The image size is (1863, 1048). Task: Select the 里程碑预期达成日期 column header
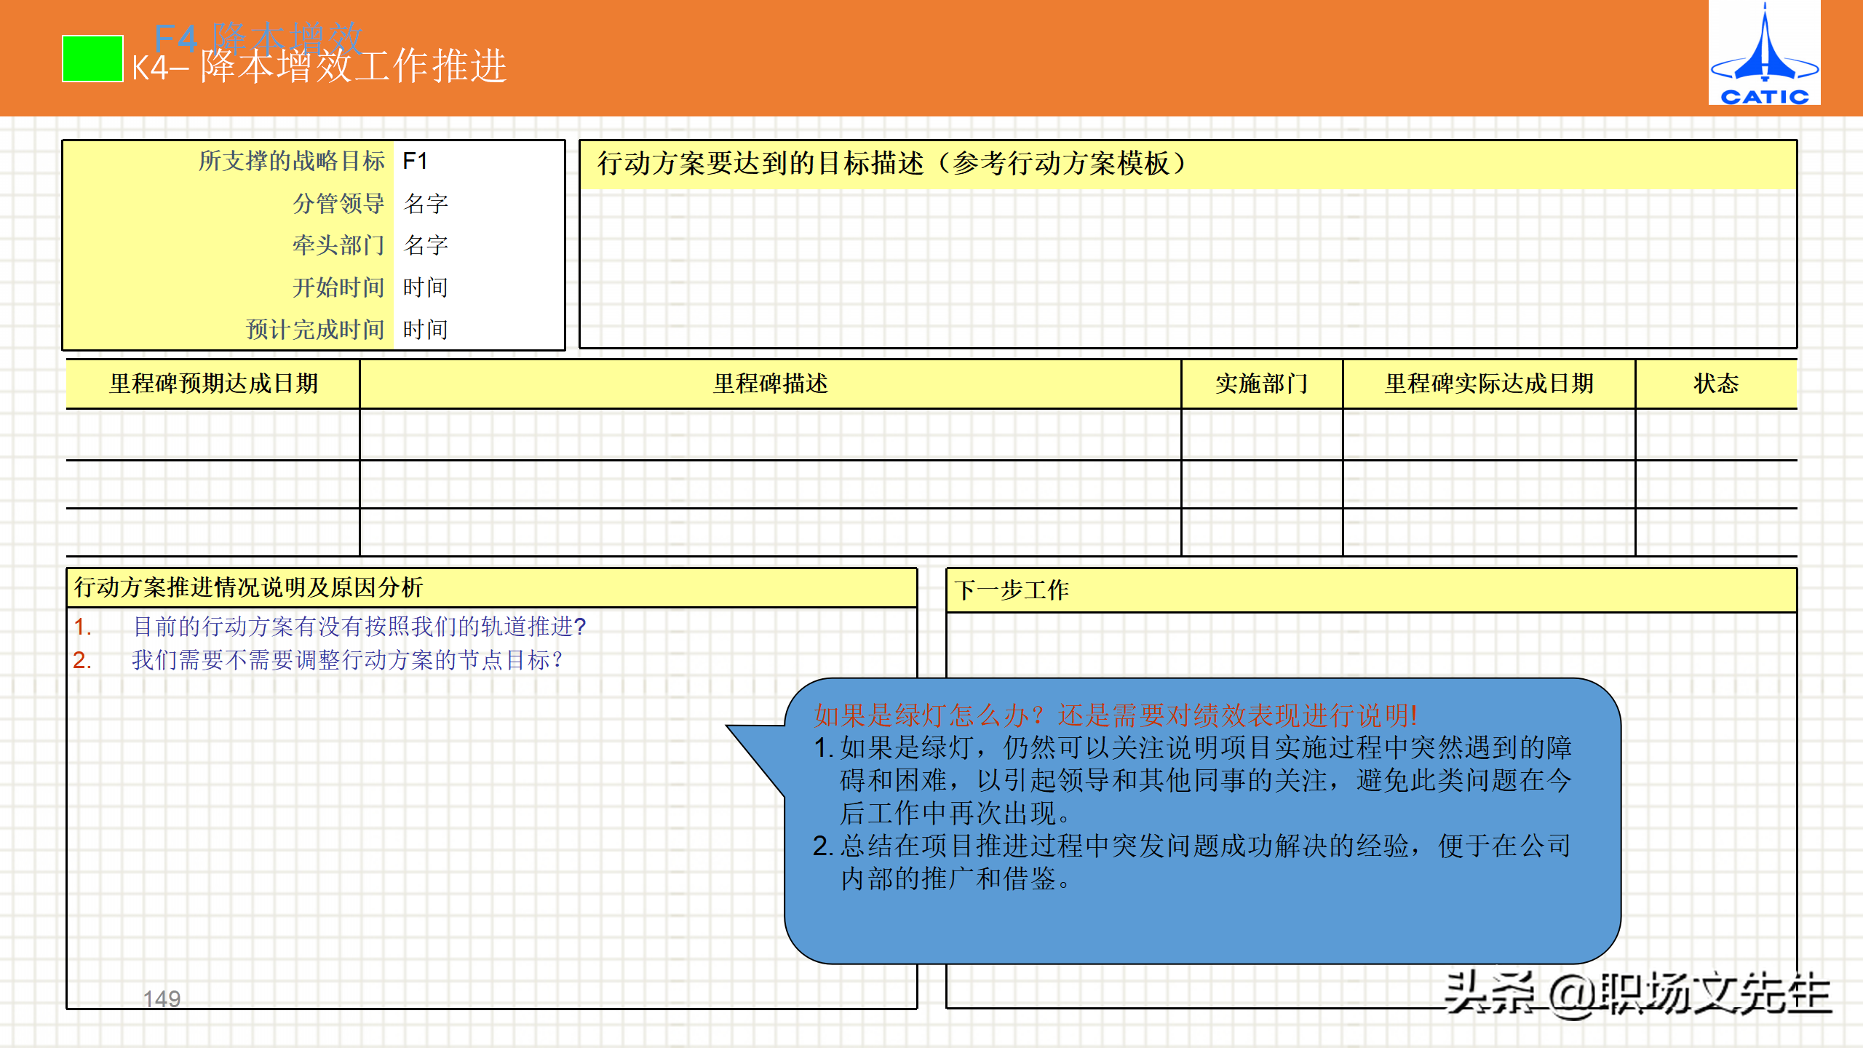click(x=213, y=384)
